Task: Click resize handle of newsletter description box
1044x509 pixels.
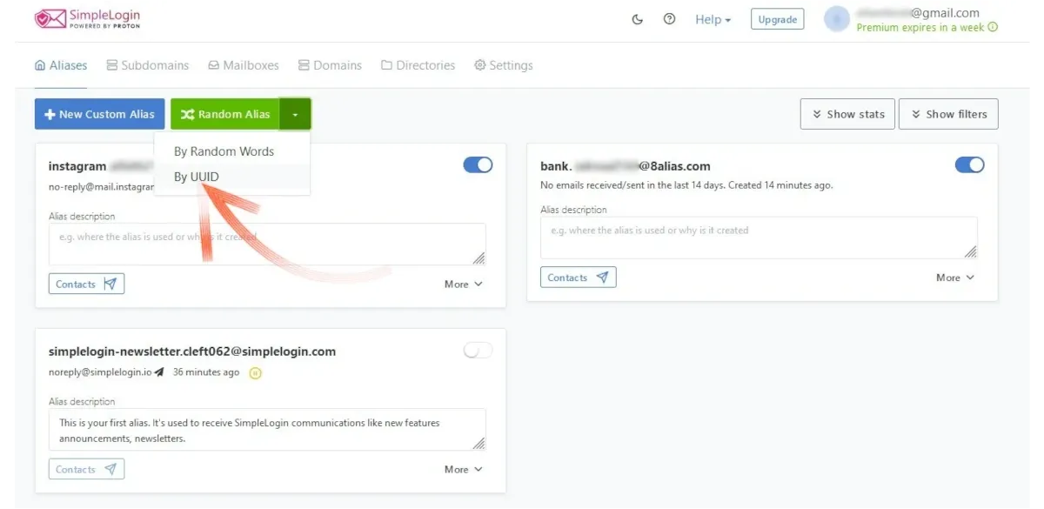Action: click(x=478, y=443)
